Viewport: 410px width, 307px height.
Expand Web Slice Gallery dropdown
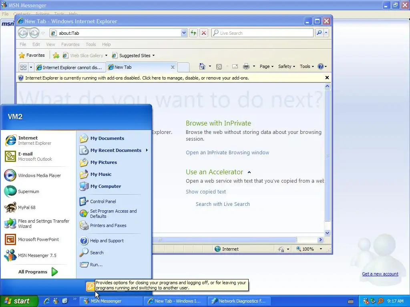[x=106, y=56]
